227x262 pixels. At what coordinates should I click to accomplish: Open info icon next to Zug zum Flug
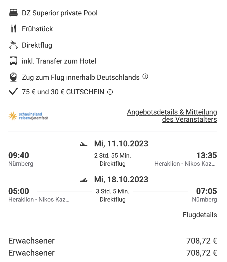pyautogui.click(x=145, y=76)
